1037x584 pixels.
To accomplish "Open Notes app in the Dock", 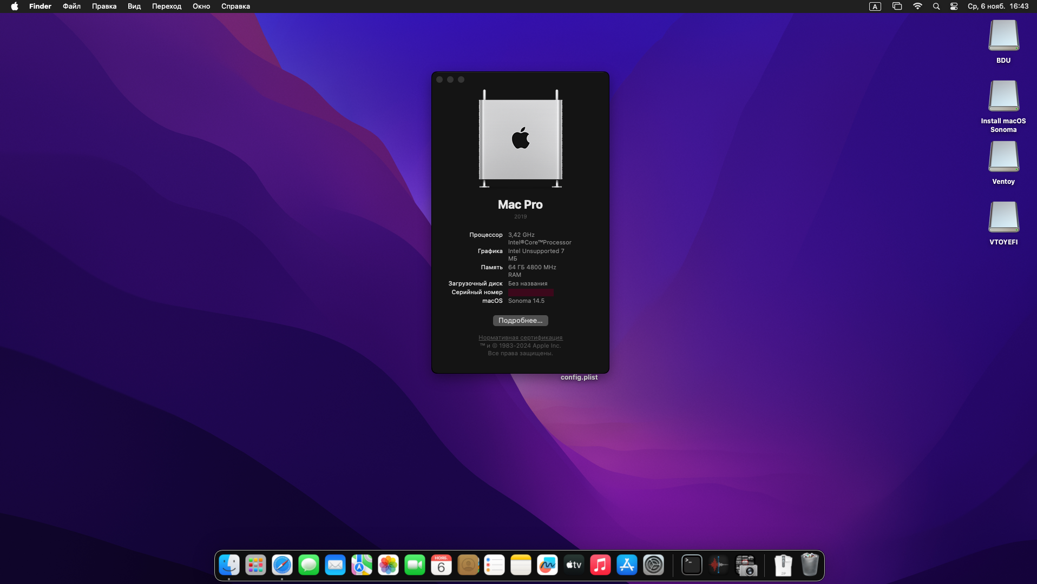I will [x=521, y=565].
